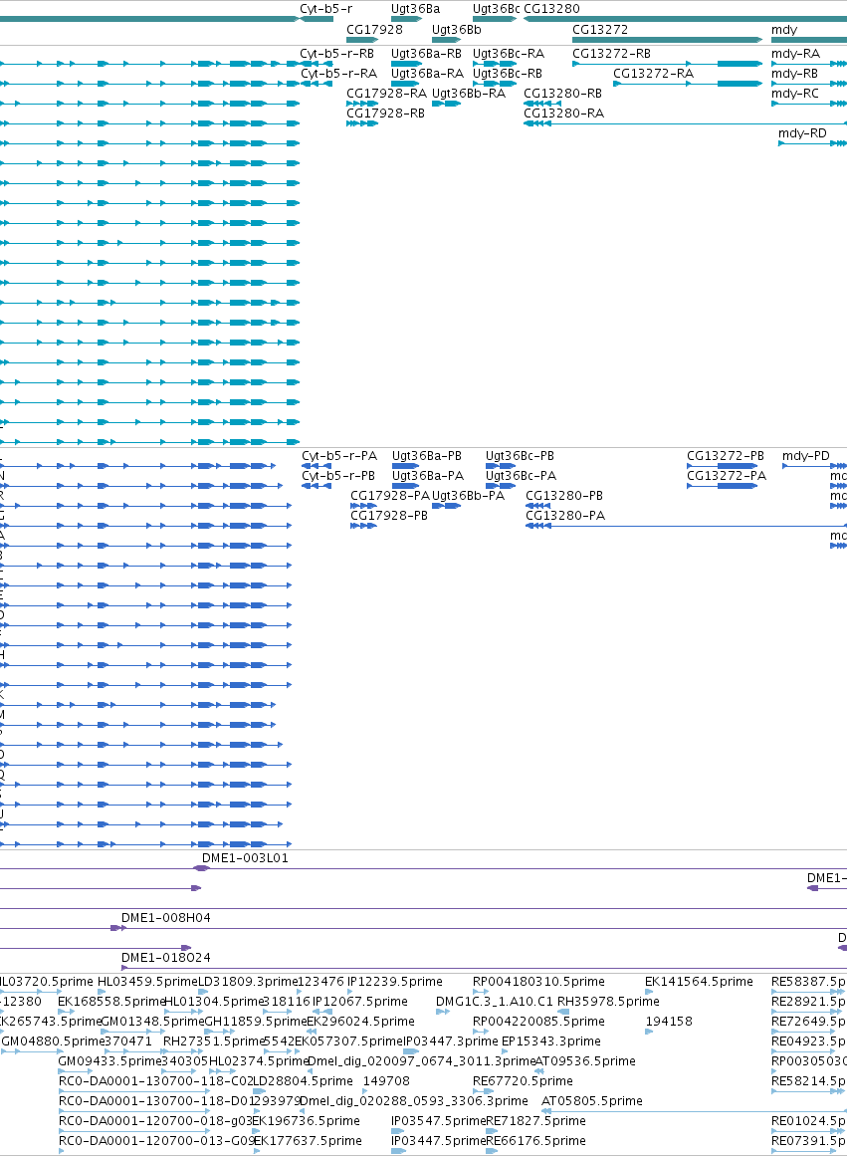Click the teal CG13272 gene bar
Image resolution: width=847 pixels, height=1156 pixels.
coord(667,40)
